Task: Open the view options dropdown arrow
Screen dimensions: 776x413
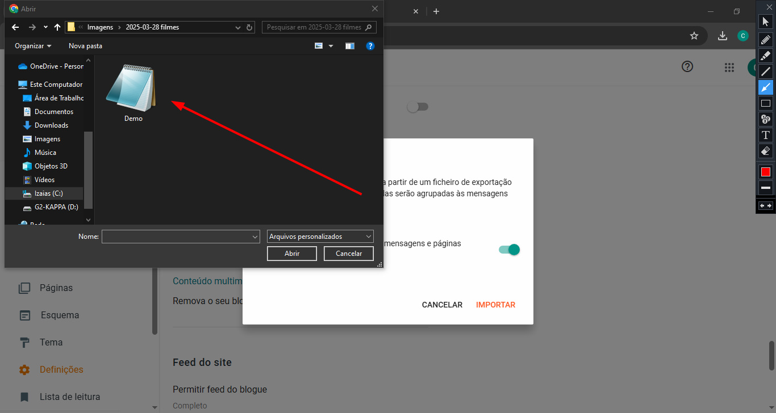Action: pyautogui.click(x=331, y=45)
